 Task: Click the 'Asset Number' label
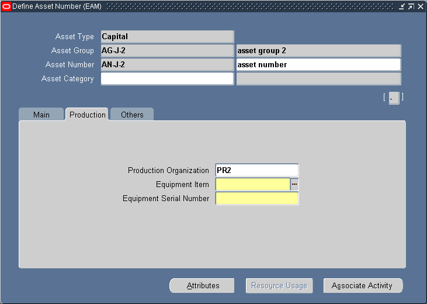[70, 65]
